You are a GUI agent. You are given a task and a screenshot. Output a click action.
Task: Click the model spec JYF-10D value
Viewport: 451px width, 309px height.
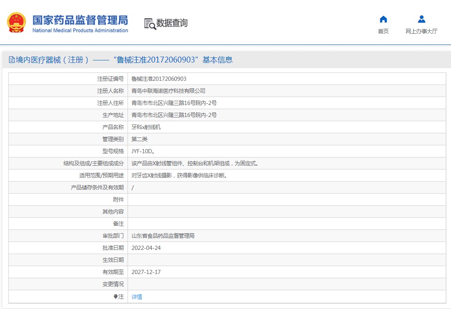click(143, 151)
